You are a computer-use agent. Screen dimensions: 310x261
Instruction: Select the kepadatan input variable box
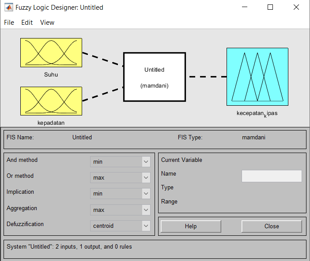[51, 101]
